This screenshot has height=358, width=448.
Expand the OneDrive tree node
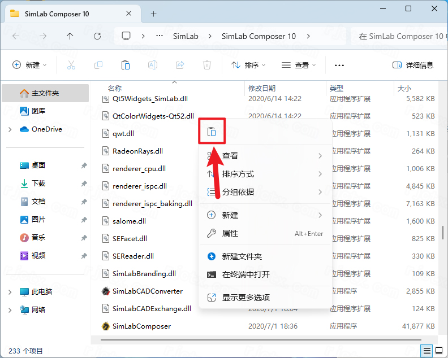pos(10,129)
